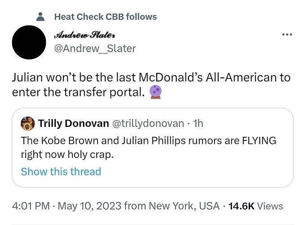Click the crystal ball emoji
This screenshot has height=225, width=305.
pyautogui.click(x=155, y=92)
